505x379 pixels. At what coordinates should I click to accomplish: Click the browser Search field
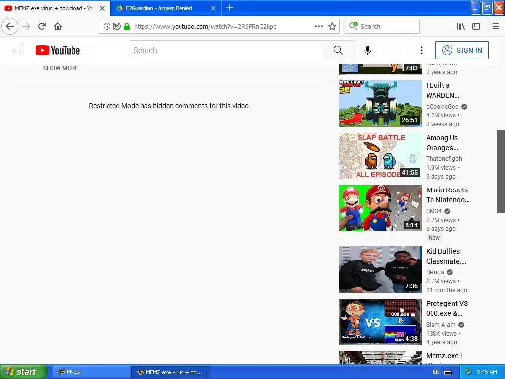point(382,26)
